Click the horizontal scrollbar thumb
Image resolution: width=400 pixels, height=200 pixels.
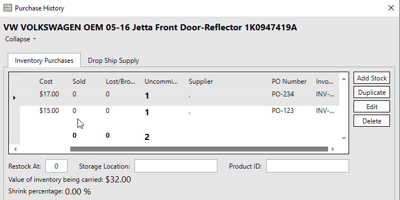click(199, 149)
